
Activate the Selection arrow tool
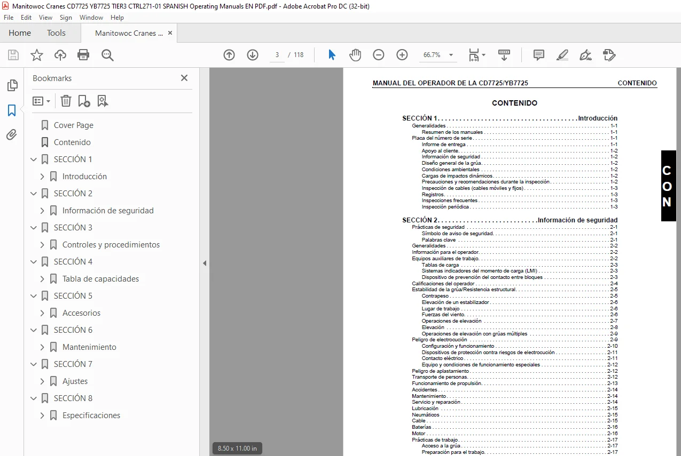tap(332, 55)
